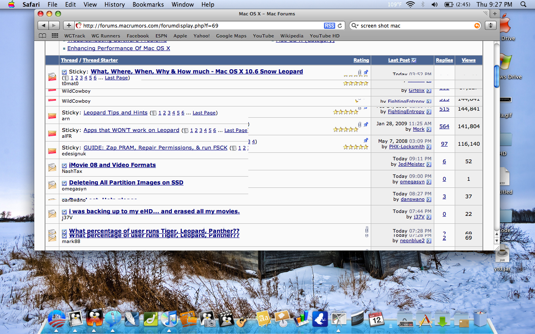
Task: Select the ytd.jar desktop file
Action: click(x=502, y=258)
